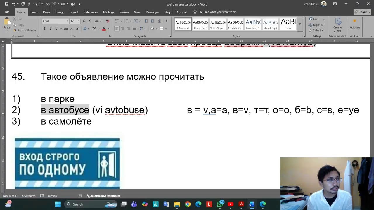Center align the paragraph
Viewport: 374px width, 210px height.
[123, 29]
